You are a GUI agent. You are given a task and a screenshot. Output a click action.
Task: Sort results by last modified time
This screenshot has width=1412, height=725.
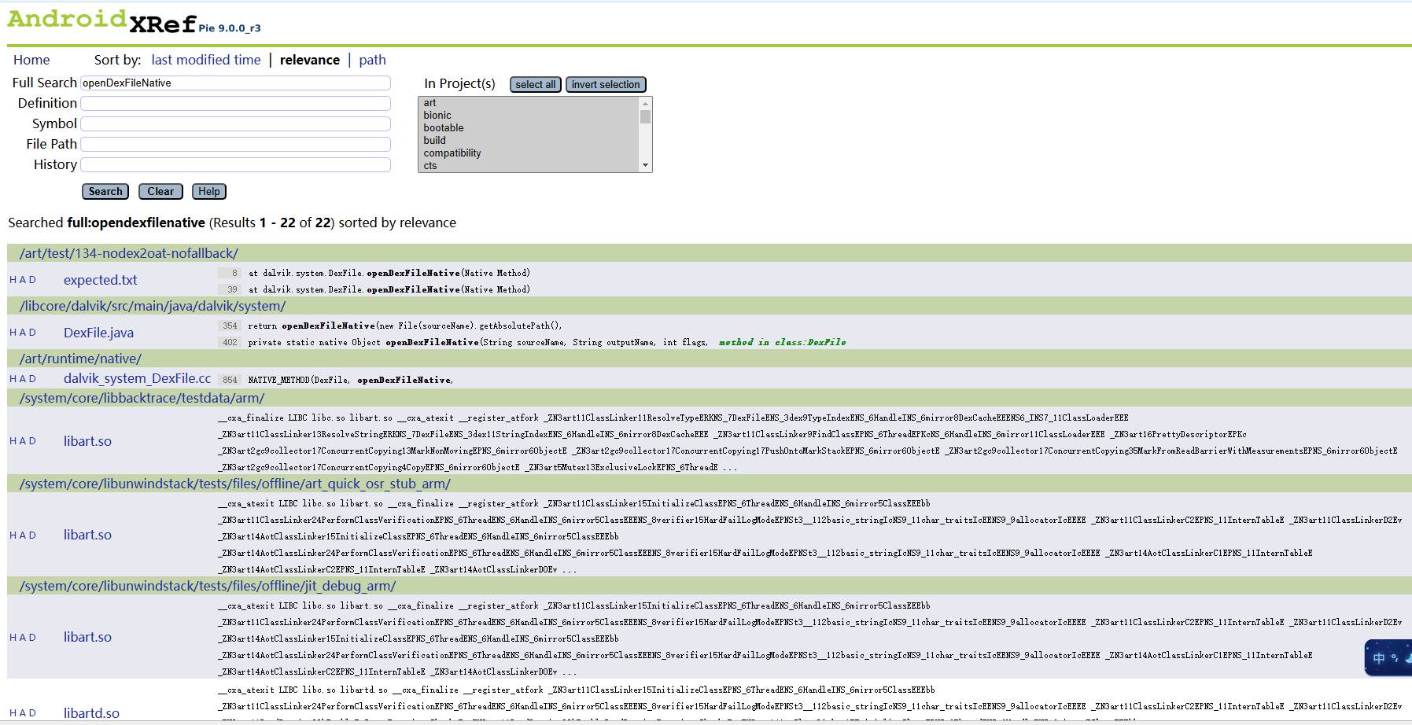[205, 59]
